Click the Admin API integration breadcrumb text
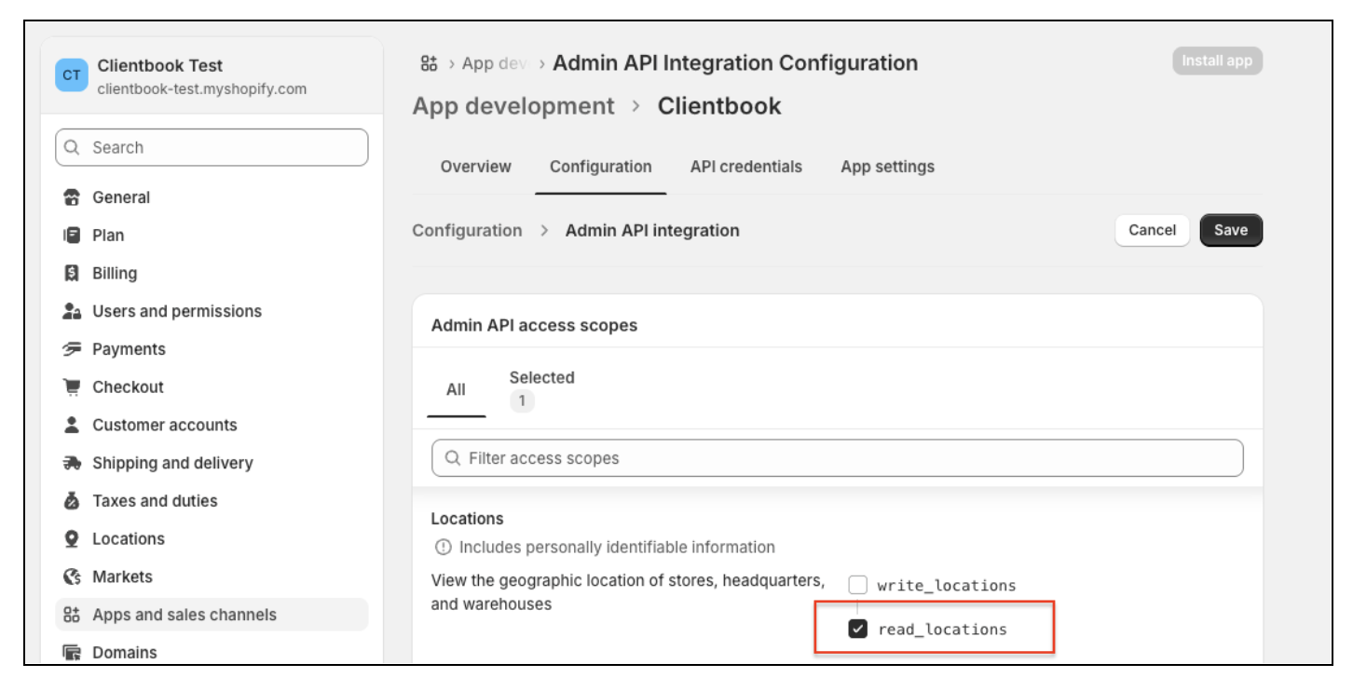This screenshot has width=1353, height=691. (x=652, y=230)
